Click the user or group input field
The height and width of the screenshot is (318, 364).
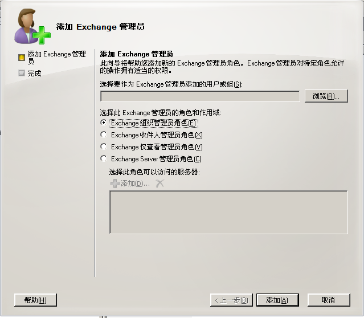click(200, 96)
